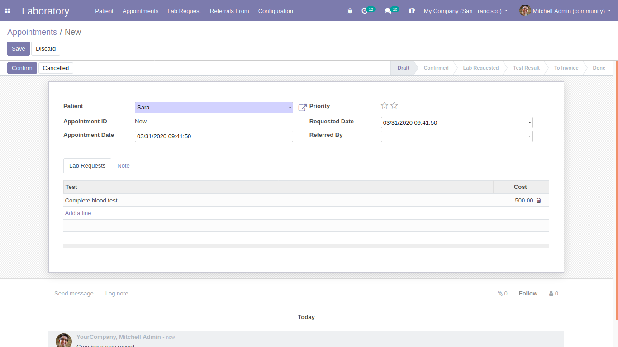Open the apps grid menu icon

tap(7, 11)
